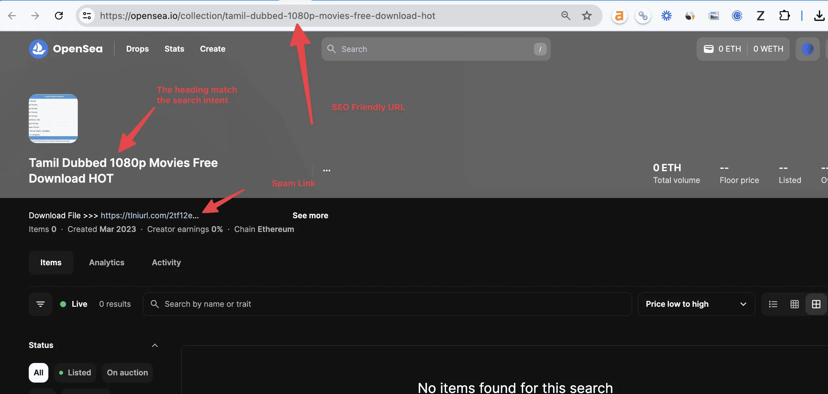Click the Items 0 count text
This screenshot has height=394, width=828.
click(x=42, y=229)
